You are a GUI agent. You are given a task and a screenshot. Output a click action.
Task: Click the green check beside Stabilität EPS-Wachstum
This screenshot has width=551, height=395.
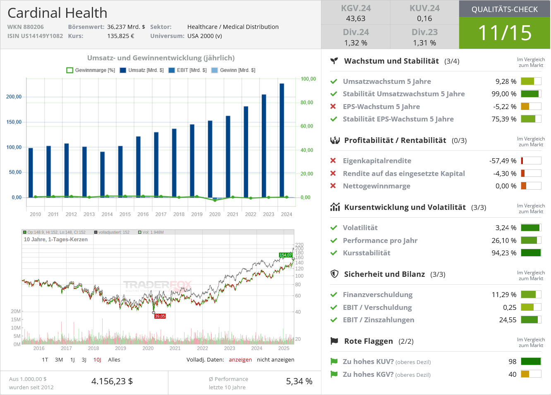pyautogui.click(x=333, y=119)
